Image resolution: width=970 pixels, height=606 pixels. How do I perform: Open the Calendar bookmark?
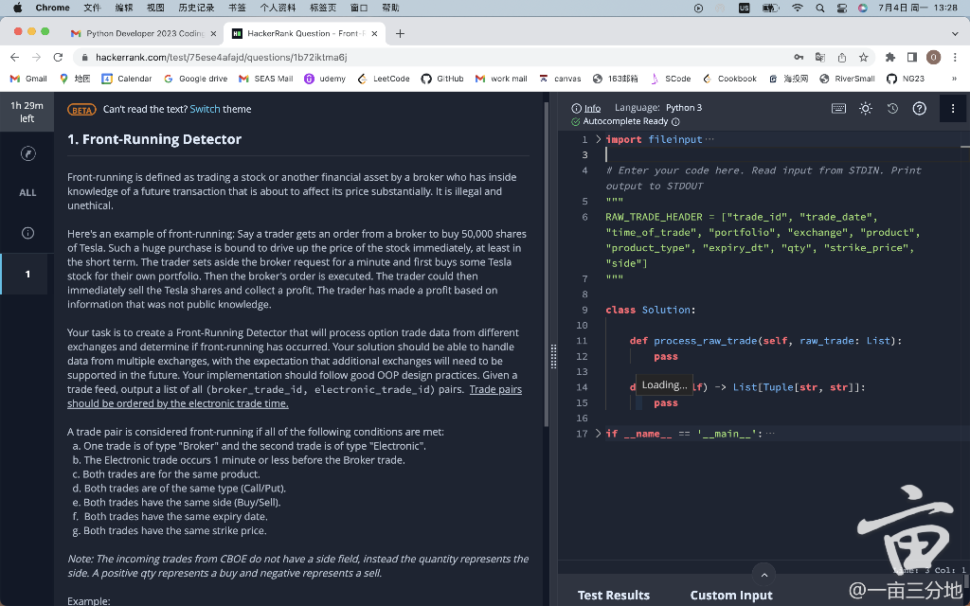127,79
